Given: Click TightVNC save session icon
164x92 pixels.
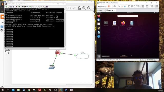Looking at the screenshot, I should coord(8,7).
